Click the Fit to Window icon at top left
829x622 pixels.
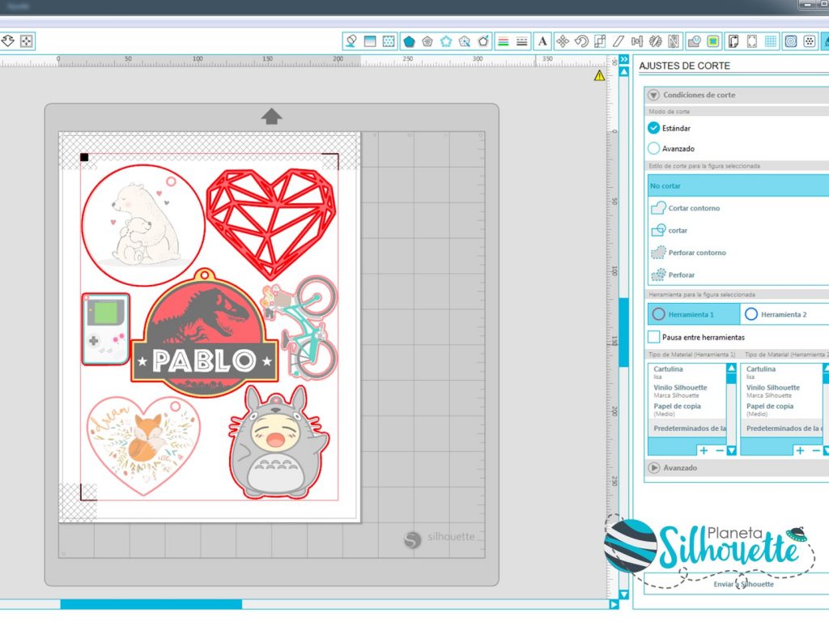27,41
